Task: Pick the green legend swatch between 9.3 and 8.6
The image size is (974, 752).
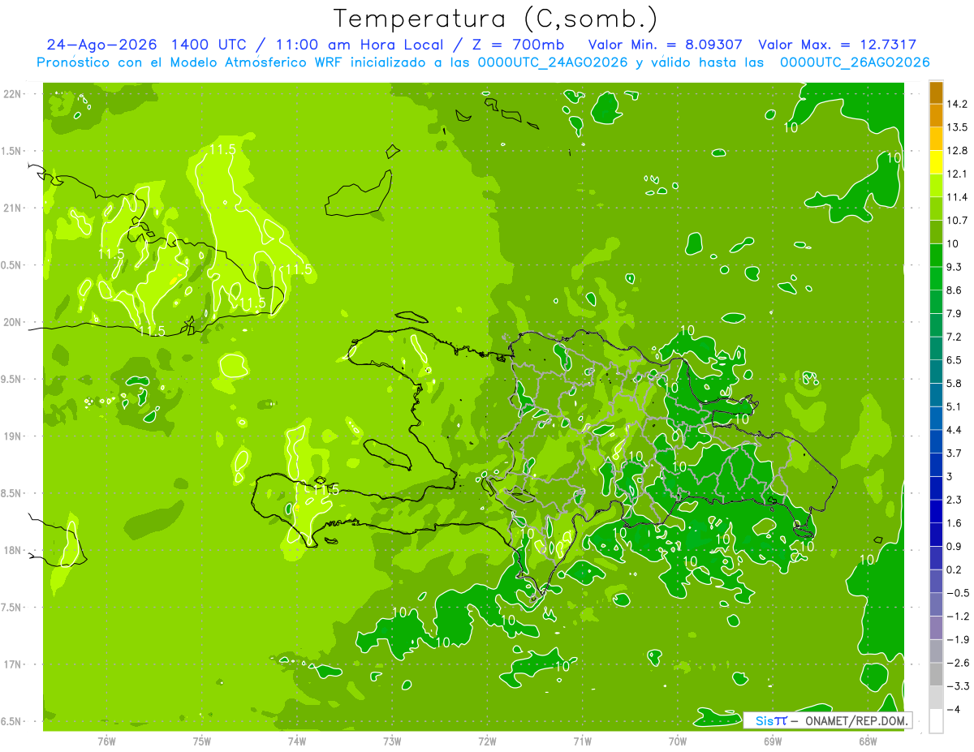Action: [x=936, y=278]
